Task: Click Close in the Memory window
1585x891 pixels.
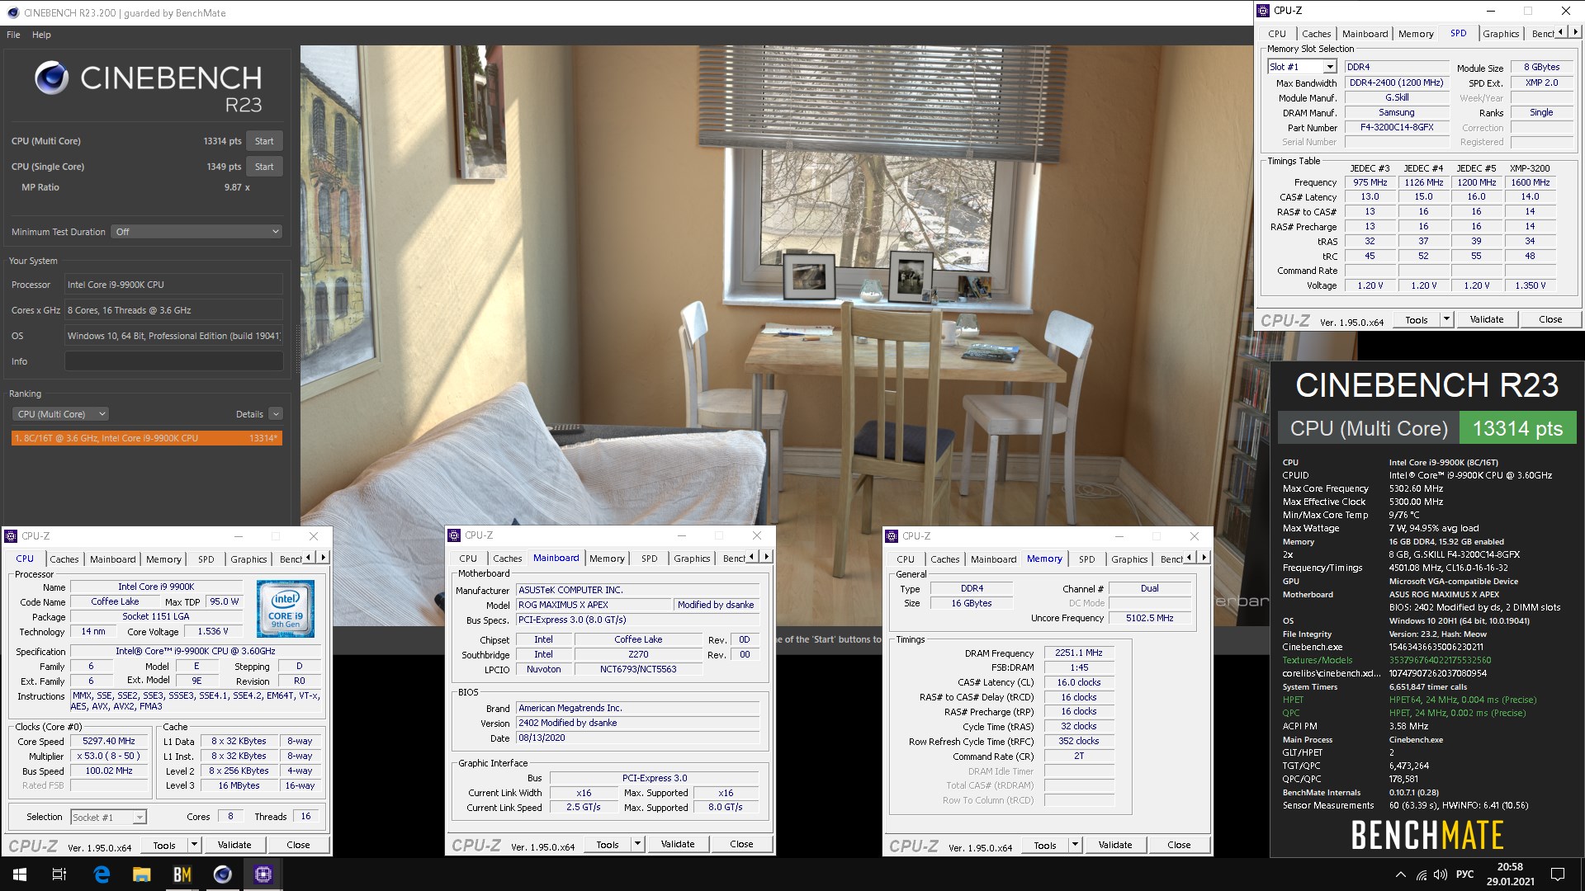Action: click(x=1179, y=845)
